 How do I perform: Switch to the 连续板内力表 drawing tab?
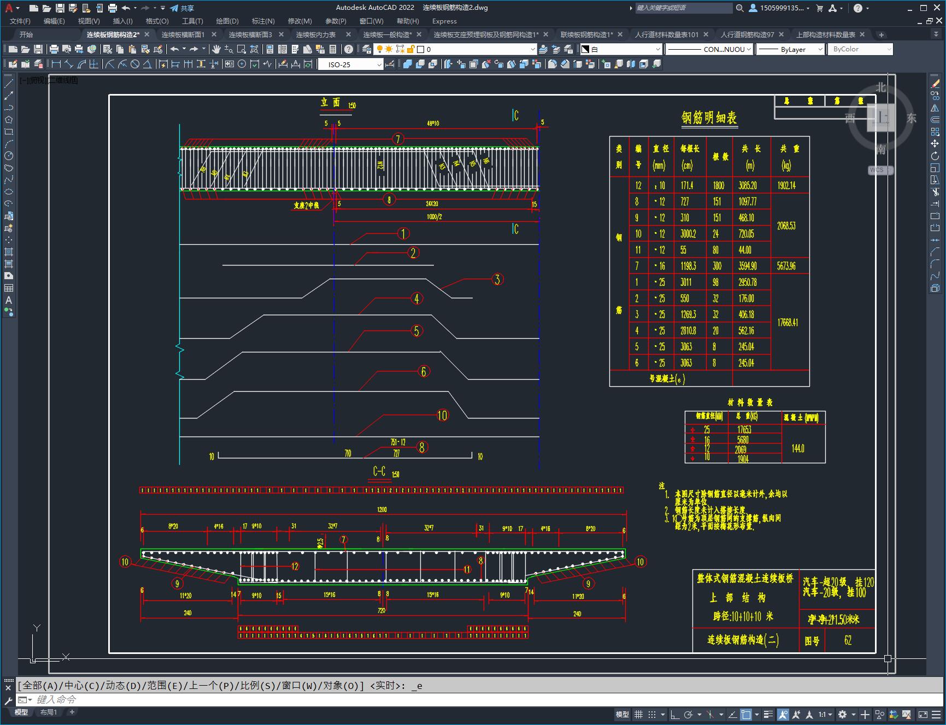tap(315, 34)
